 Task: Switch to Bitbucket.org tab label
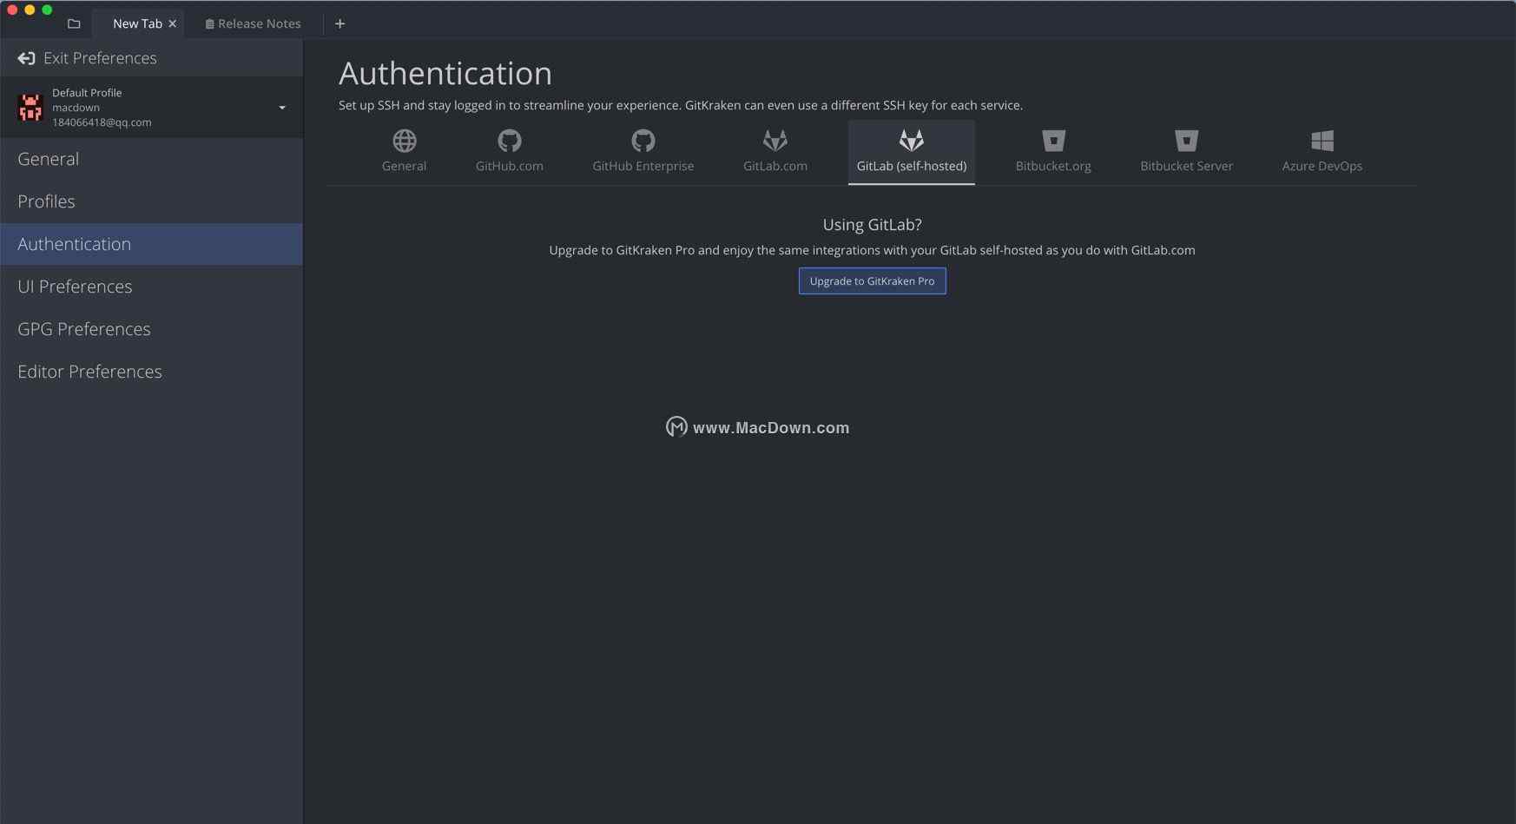(x=1053, y=166)
